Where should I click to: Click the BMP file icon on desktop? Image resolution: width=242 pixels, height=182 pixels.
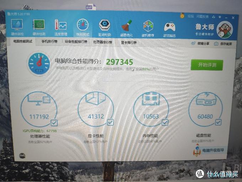(x=91, y=7)
